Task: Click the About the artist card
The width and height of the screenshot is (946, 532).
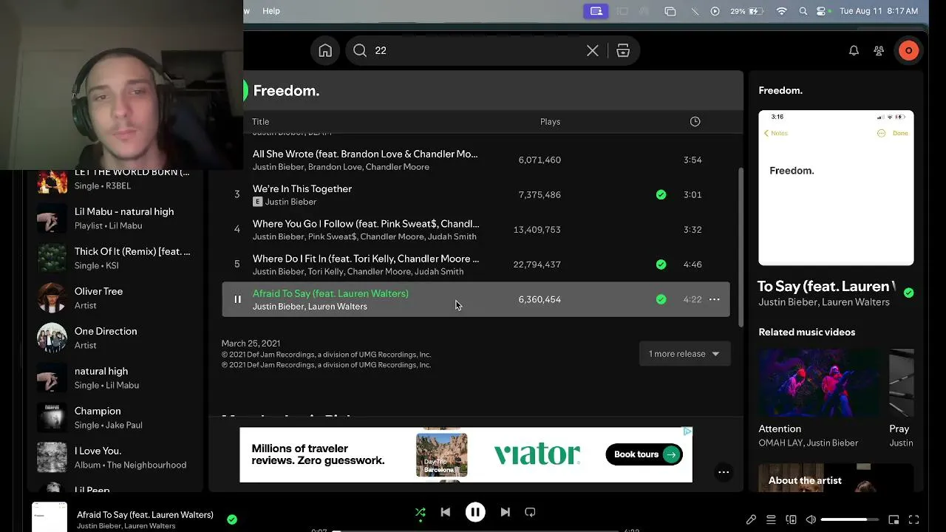Action: tap(836, 477)
